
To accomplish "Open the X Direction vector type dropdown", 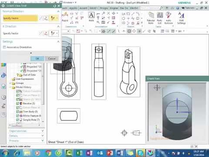I will [x=57, y=33].
